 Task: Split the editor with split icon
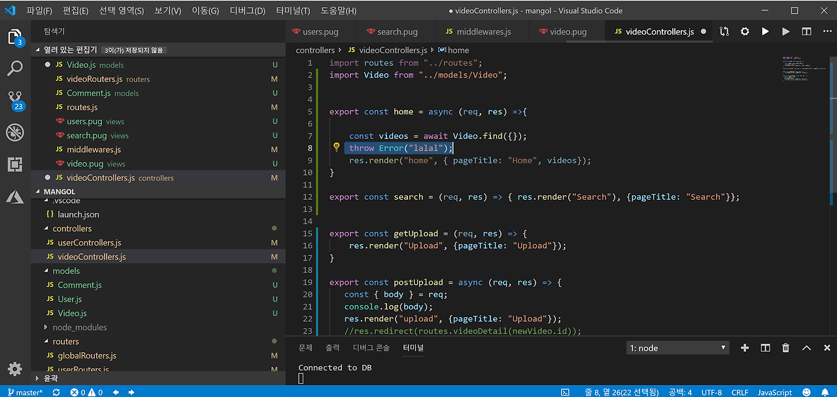tap(807, 31)
